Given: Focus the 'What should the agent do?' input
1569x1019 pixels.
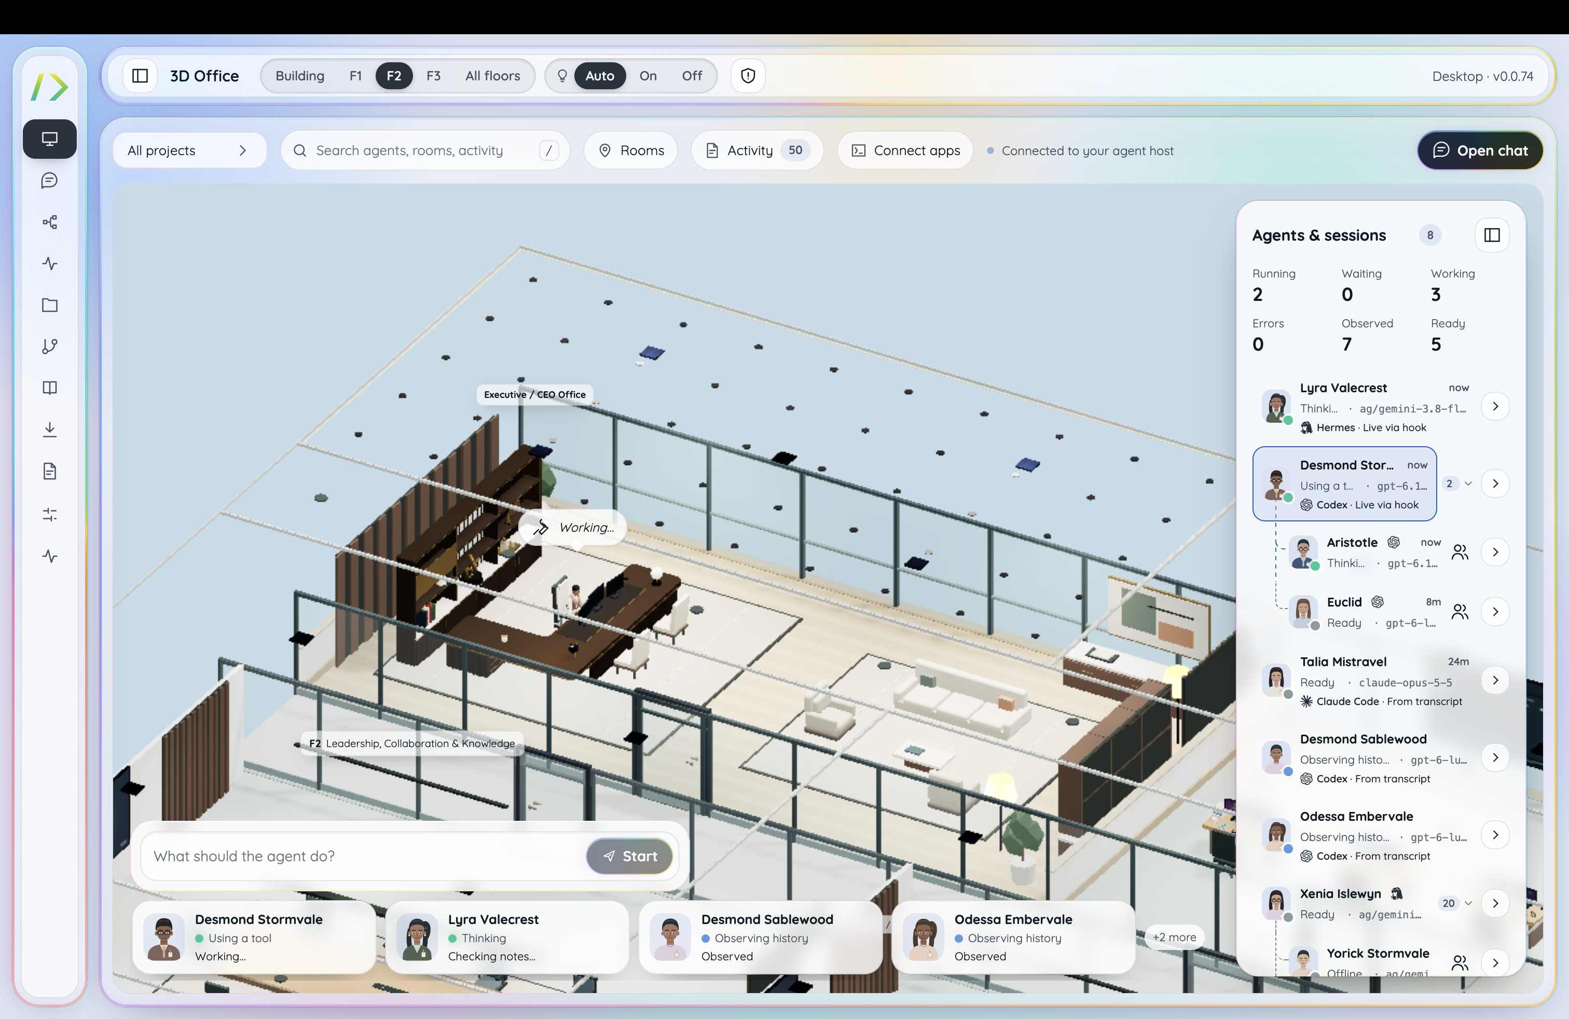Looking at the screenshot, I should tap(363, 856).
